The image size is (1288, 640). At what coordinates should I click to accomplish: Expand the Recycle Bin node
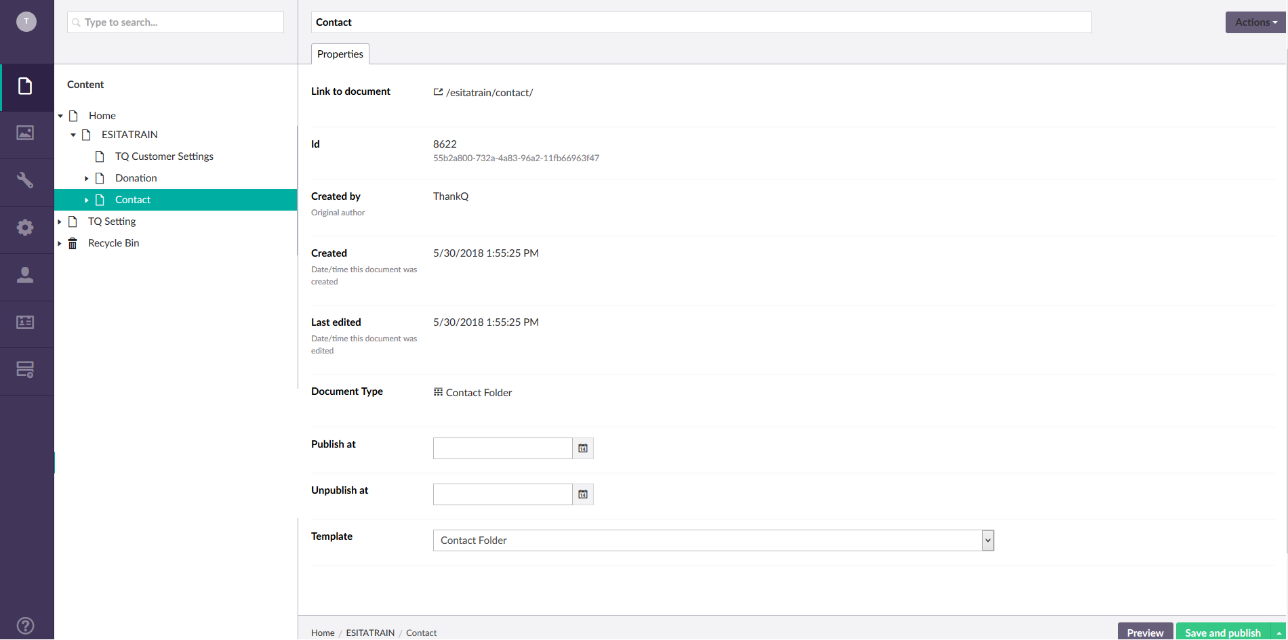[x=60, y=244]
